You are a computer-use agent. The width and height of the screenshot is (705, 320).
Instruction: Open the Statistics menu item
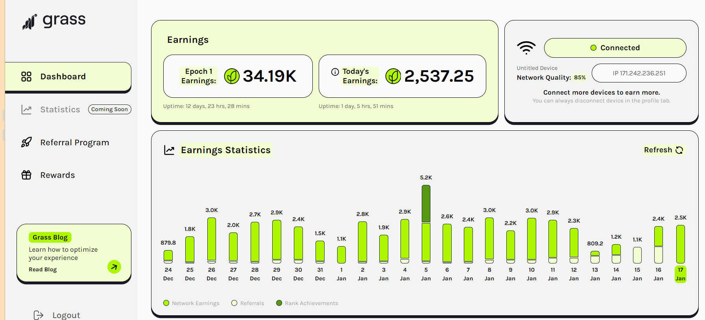pos(60,110)
